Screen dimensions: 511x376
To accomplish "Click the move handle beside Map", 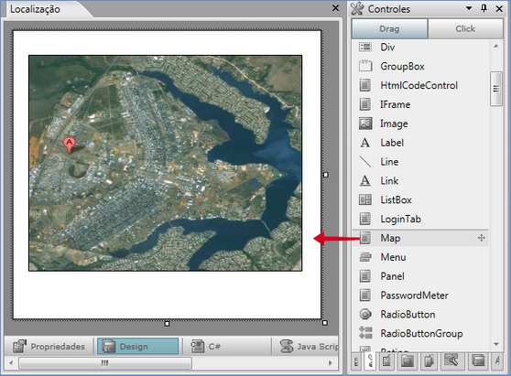I will click(x=482, y=238).
